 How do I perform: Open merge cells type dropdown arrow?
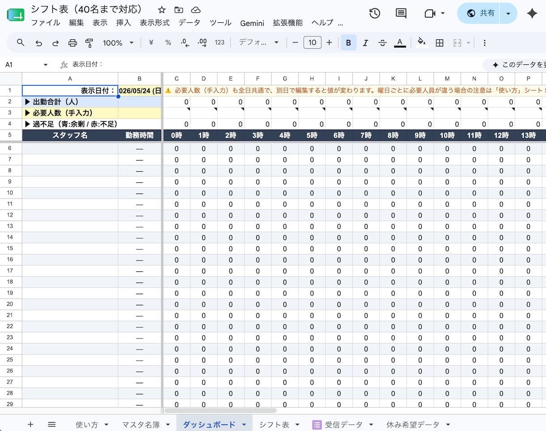pos(468,42)
